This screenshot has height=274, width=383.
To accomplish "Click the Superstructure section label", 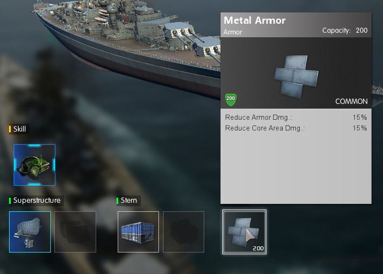I will coord(36,201).
